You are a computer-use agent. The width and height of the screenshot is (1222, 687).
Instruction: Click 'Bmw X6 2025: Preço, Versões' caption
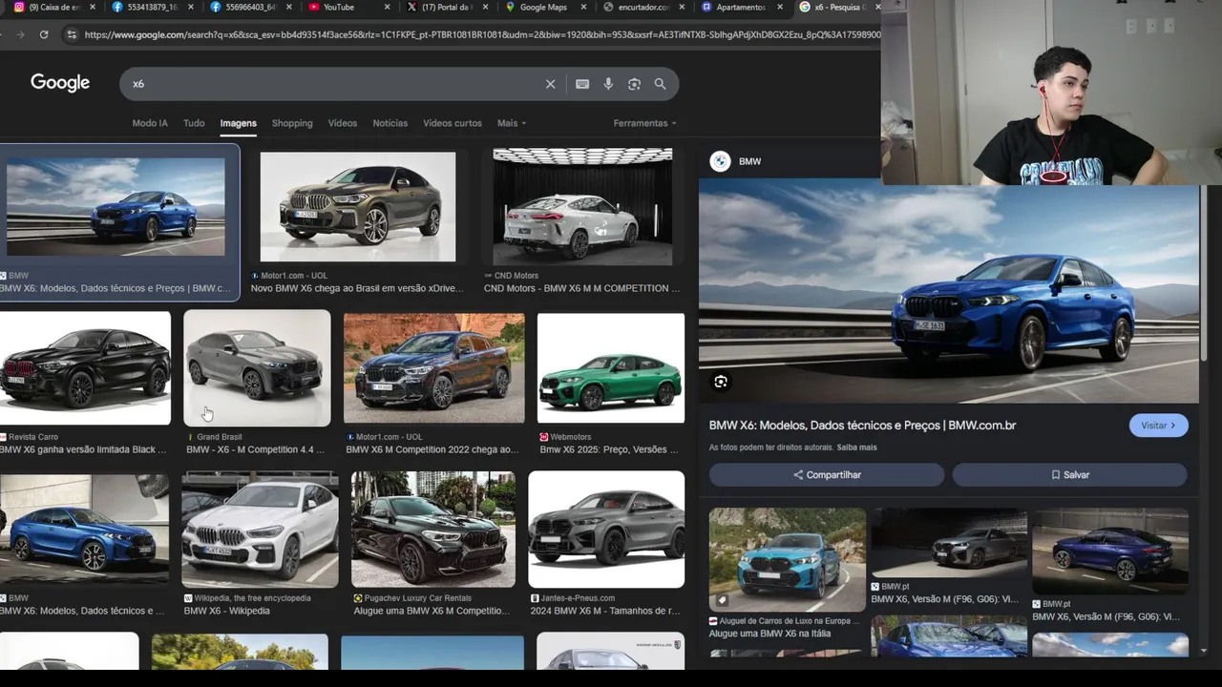coord(610,449)
